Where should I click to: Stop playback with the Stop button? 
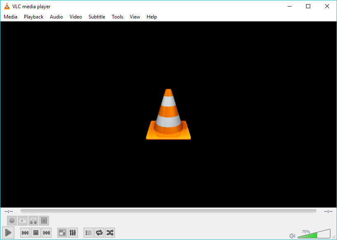[36, 233]
